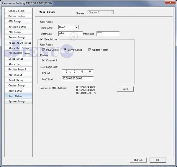This screenshot has width=177, height=167.
Task: Uncheck Channel 1 preview permission
Action: click(x=43, y=60)
